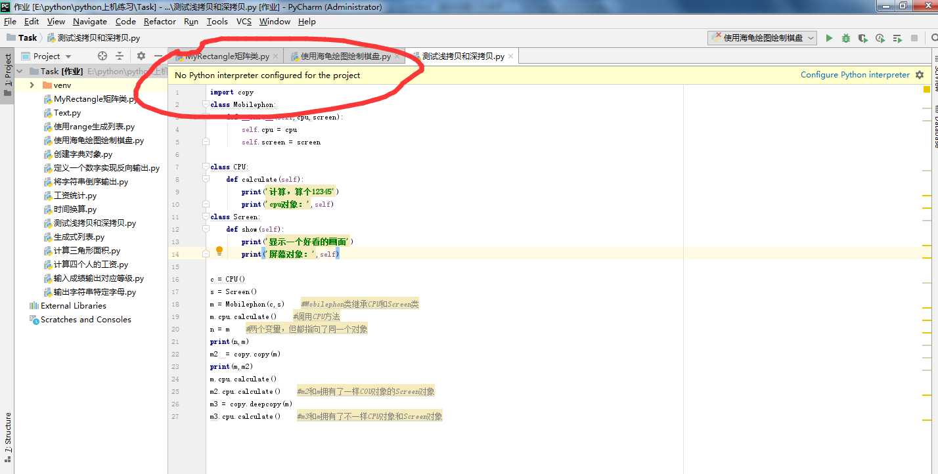Collapse the Task [作业] root node
938x474 pixels.
tap(20, 71)
